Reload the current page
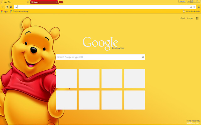 tap(11, 7)
